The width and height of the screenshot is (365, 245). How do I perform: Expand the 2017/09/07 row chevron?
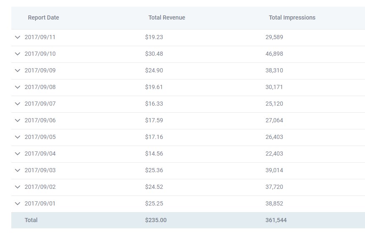click(x=18, y=104)
